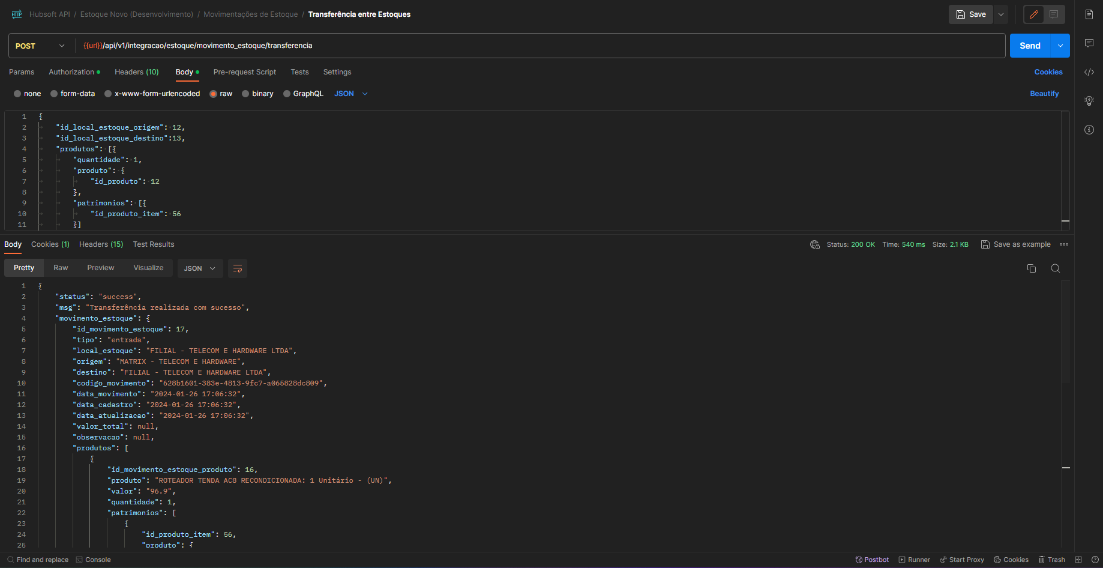Search the response with magnifier icon

coord(1055,268)
